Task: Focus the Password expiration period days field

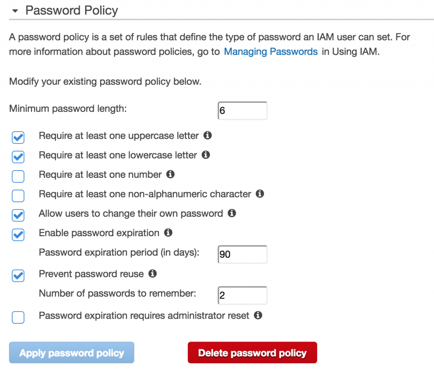Action: (x=242, y=254)
